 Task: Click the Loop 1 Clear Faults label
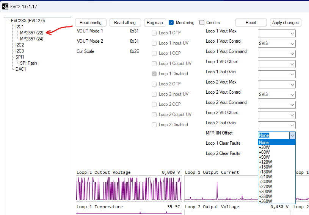pyautogui.click(x=223, y=143)
